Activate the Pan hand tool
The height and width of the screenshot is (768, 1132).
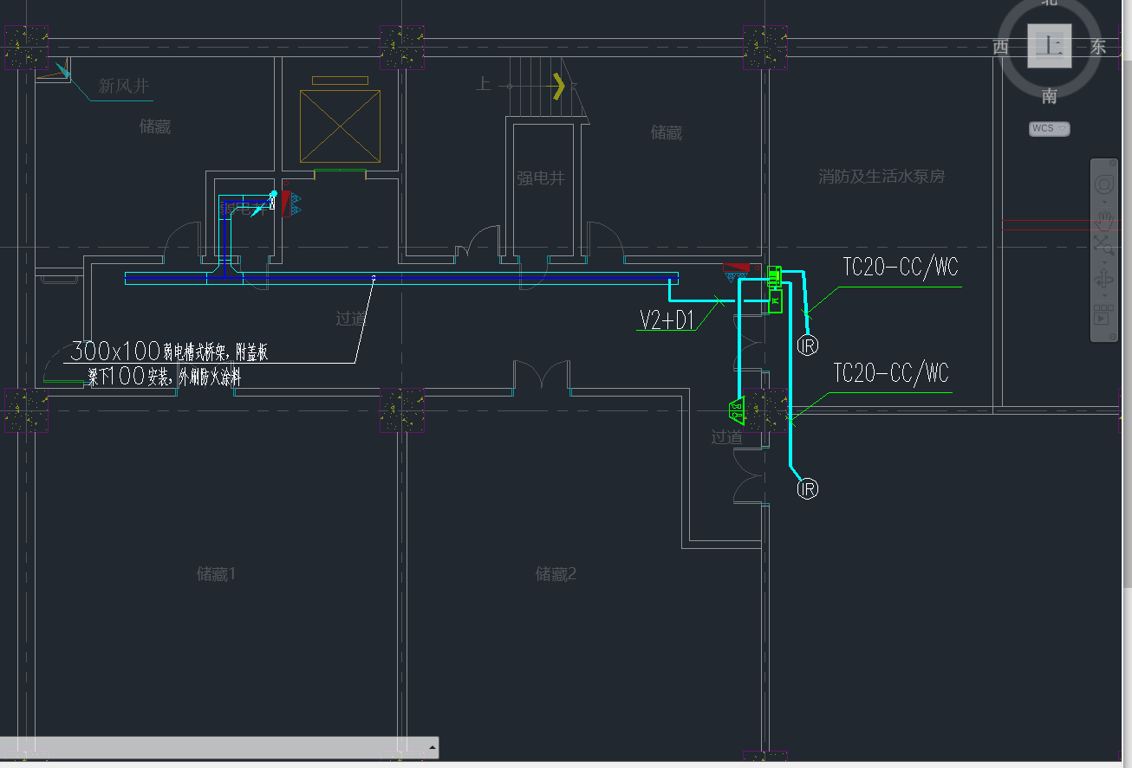pos(1104,221)
